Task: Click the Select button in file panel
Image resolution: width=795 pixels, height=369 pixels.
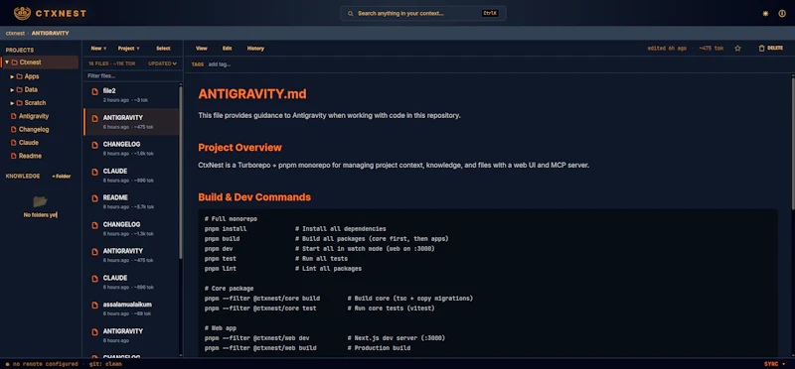Action: pos(163,49)
